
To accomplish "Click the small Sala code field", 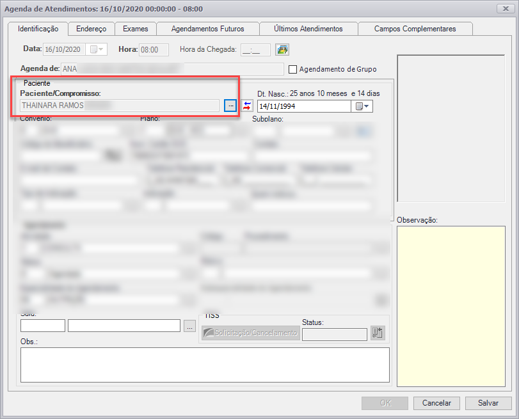I will (x=43, y=326).
